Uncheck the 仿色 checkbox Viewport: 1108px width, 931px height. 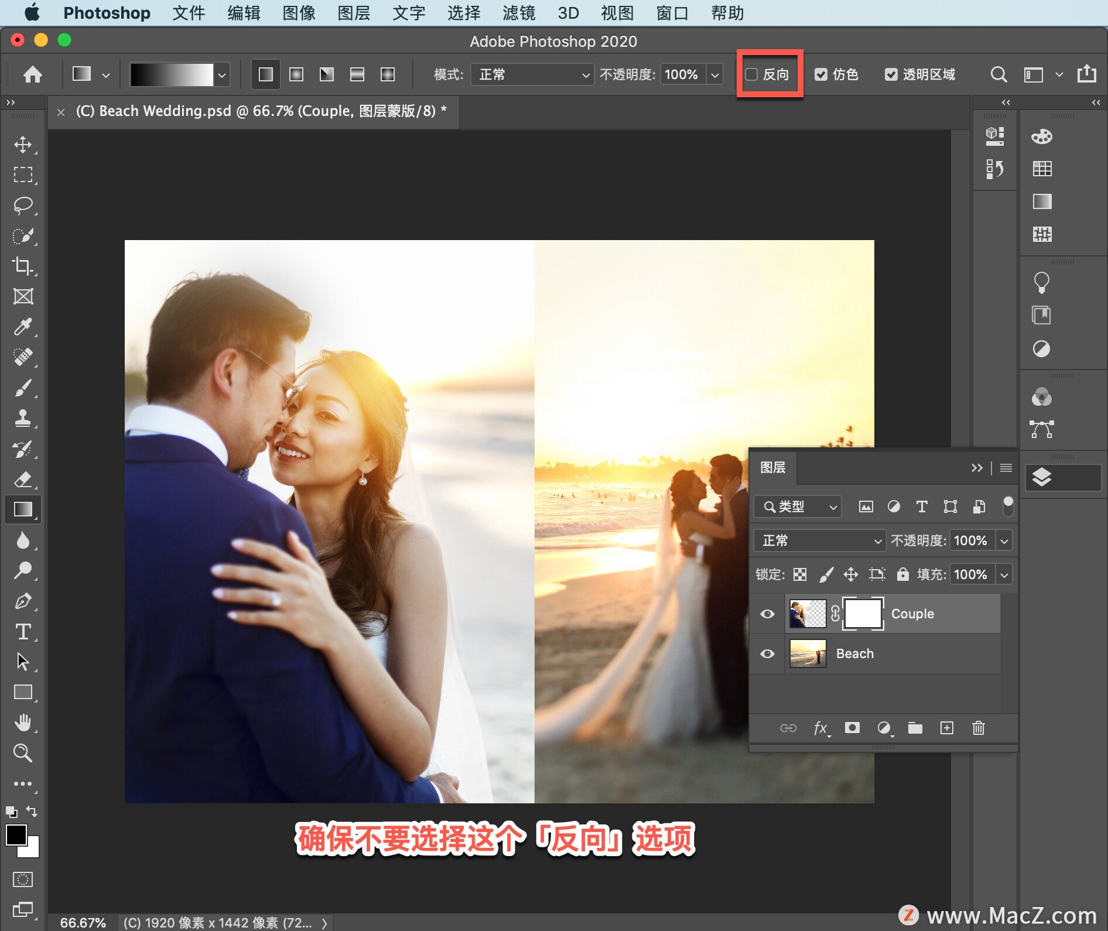[x=821, y=74]
